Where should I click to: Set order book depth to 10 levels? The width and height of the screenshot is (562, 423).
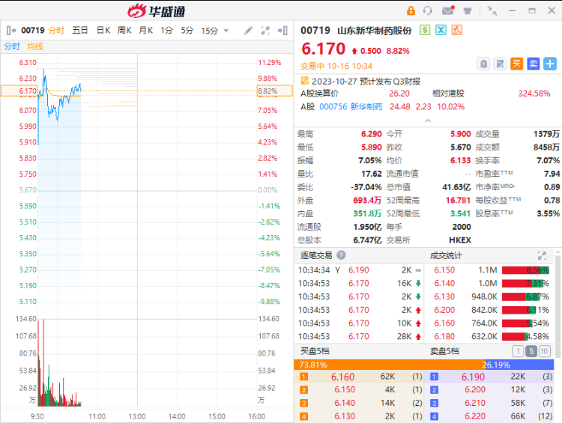[545, 351]
